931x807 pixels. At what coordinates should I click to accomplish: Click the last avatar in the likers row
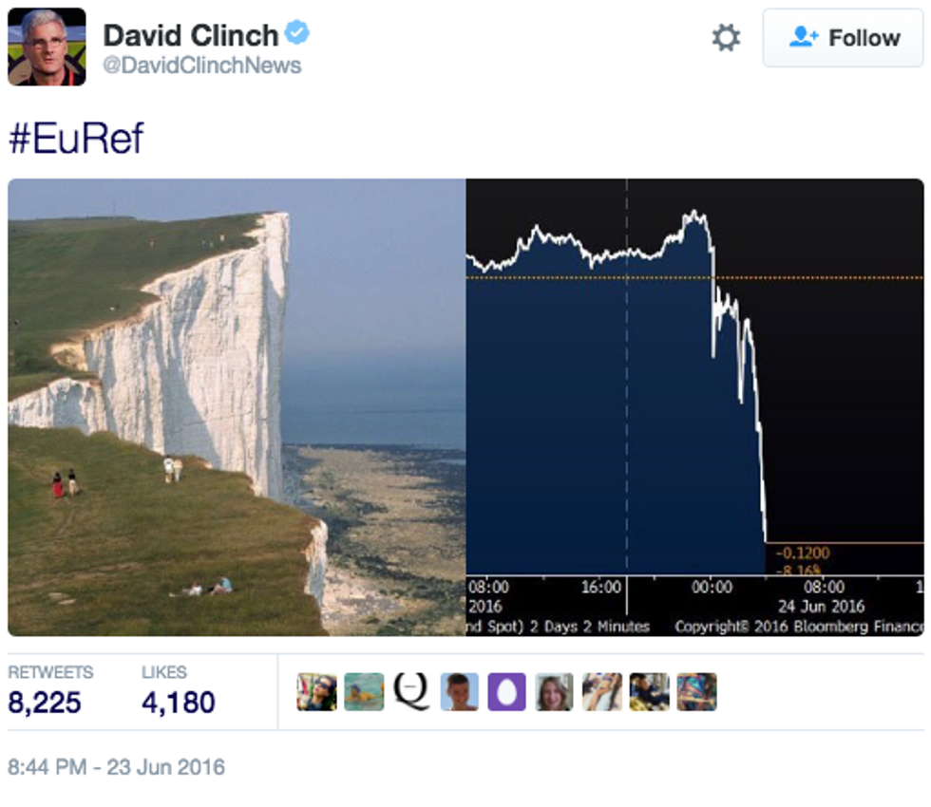click(x=696, y=692)
